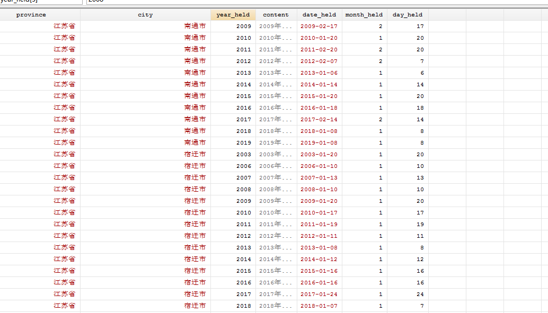Select date cell 2006-01-10
Viewport: 548px width, 313px height.
pyautogui.click(x=319, y=166)
